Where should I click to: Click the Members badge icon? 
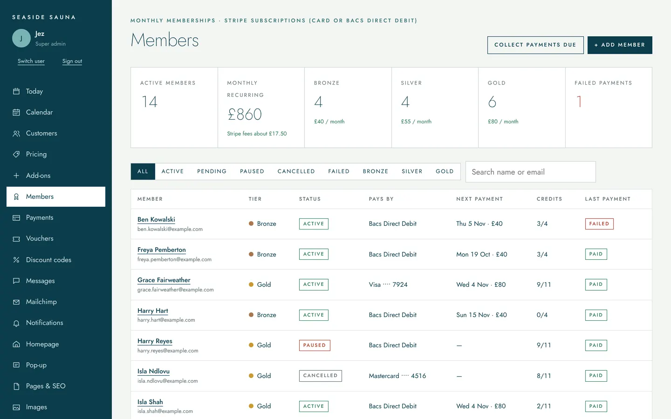(x=16, y=196)
